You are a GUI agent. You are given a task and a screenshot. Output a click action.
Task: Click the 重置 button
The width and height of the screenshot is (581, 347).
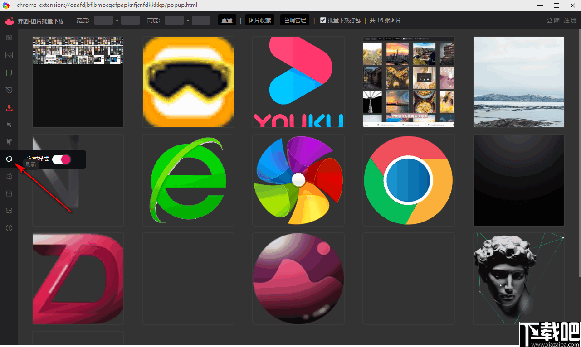point(227,20)
